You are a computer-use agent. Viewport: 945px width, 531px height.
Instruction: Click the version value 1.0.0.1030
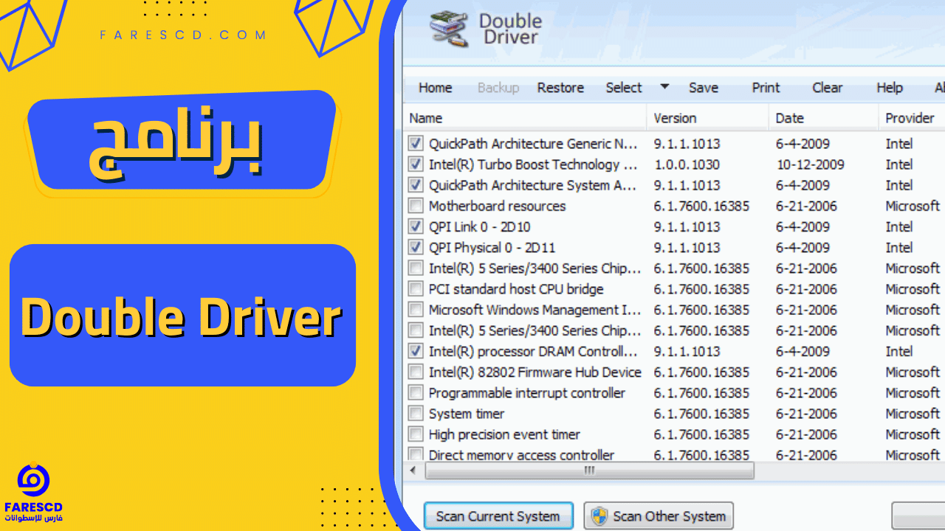tap(687, 164)
